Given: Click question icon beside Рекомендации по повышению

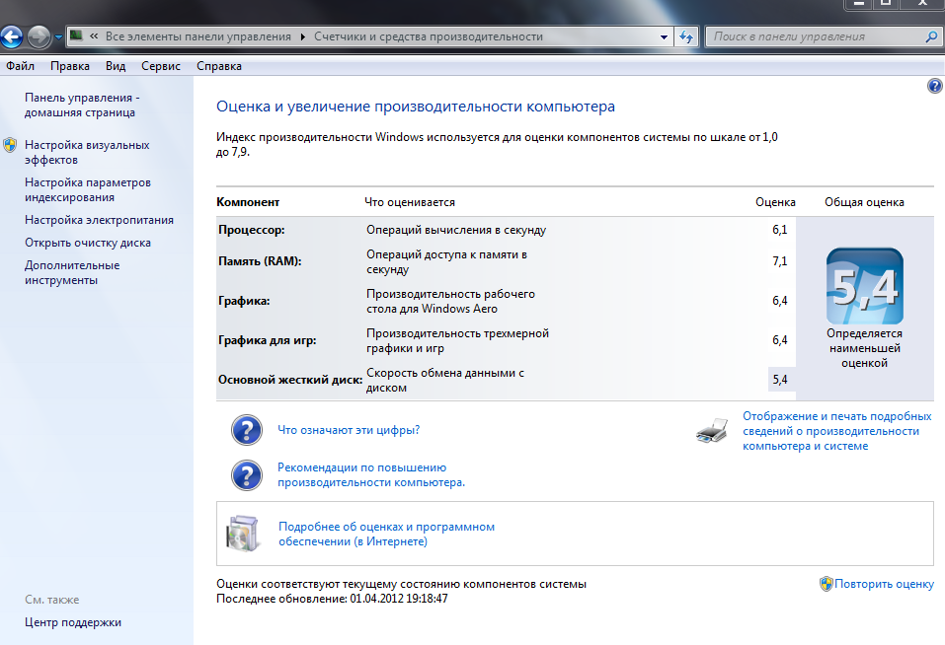Looking at the screenshot, I should (x=247, y=475).
